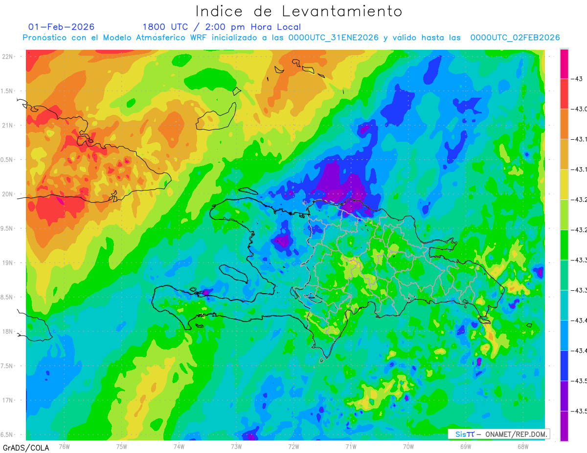
Task: Click the "20N" latitude label
Action: [x=8, y=194]
